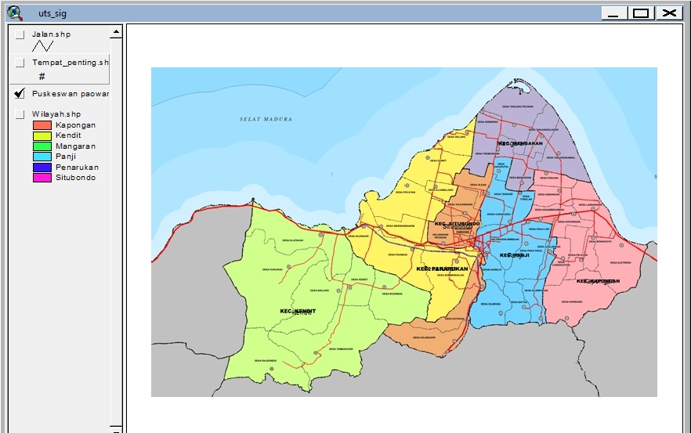Click the Panji cyan legend swatch

tap(42, 157)
